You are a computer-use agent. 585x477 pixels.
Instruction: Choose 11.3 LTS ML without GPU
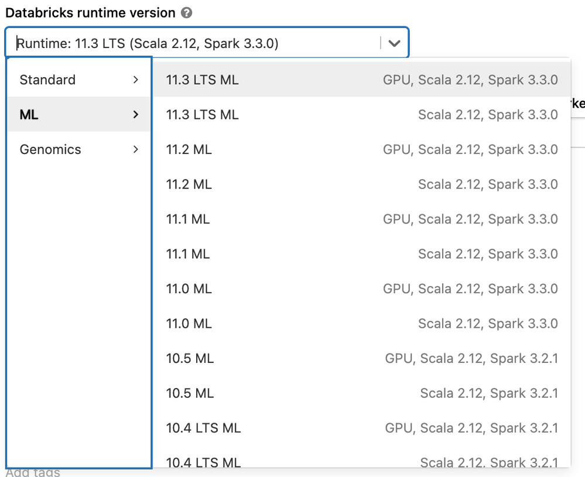[x=361, y=115]
